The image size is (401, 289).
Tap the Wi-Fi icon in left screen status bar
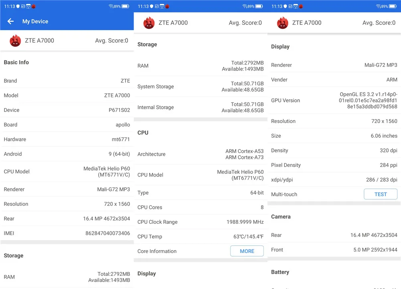tap(111, 6)
